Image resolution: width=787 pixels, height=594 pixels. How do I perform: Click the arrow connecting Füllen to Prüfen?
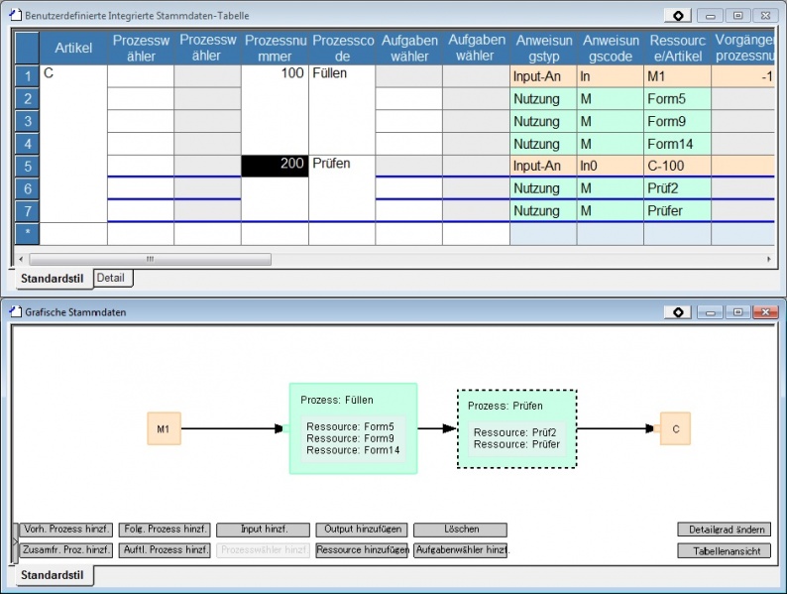coord(436,429)
